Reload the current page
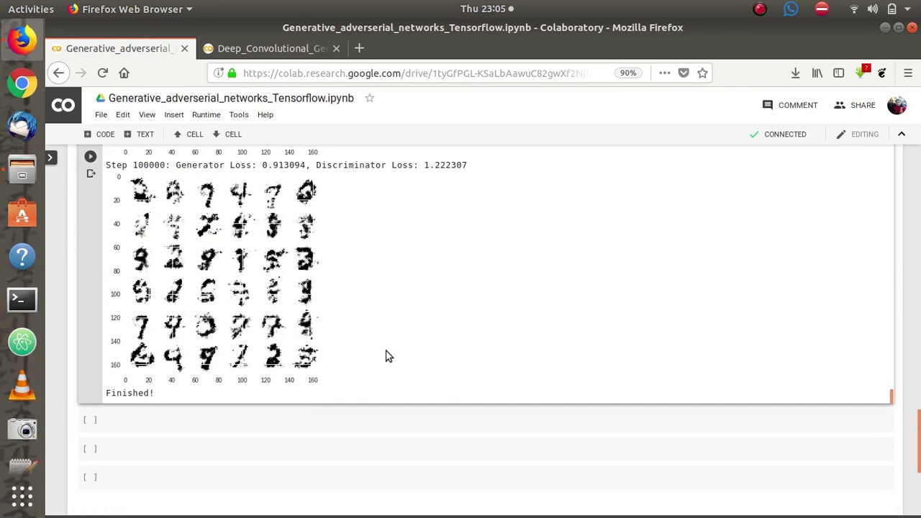The image size is (921, 518). 102,73
